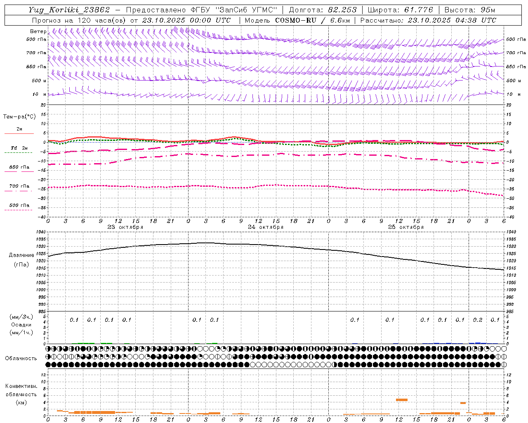Select the 'Широта: 61.776' header value

(x=400, y=10)
